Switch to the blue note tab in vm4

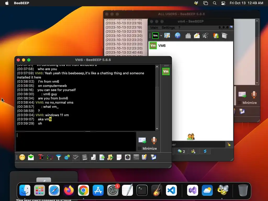205,152
